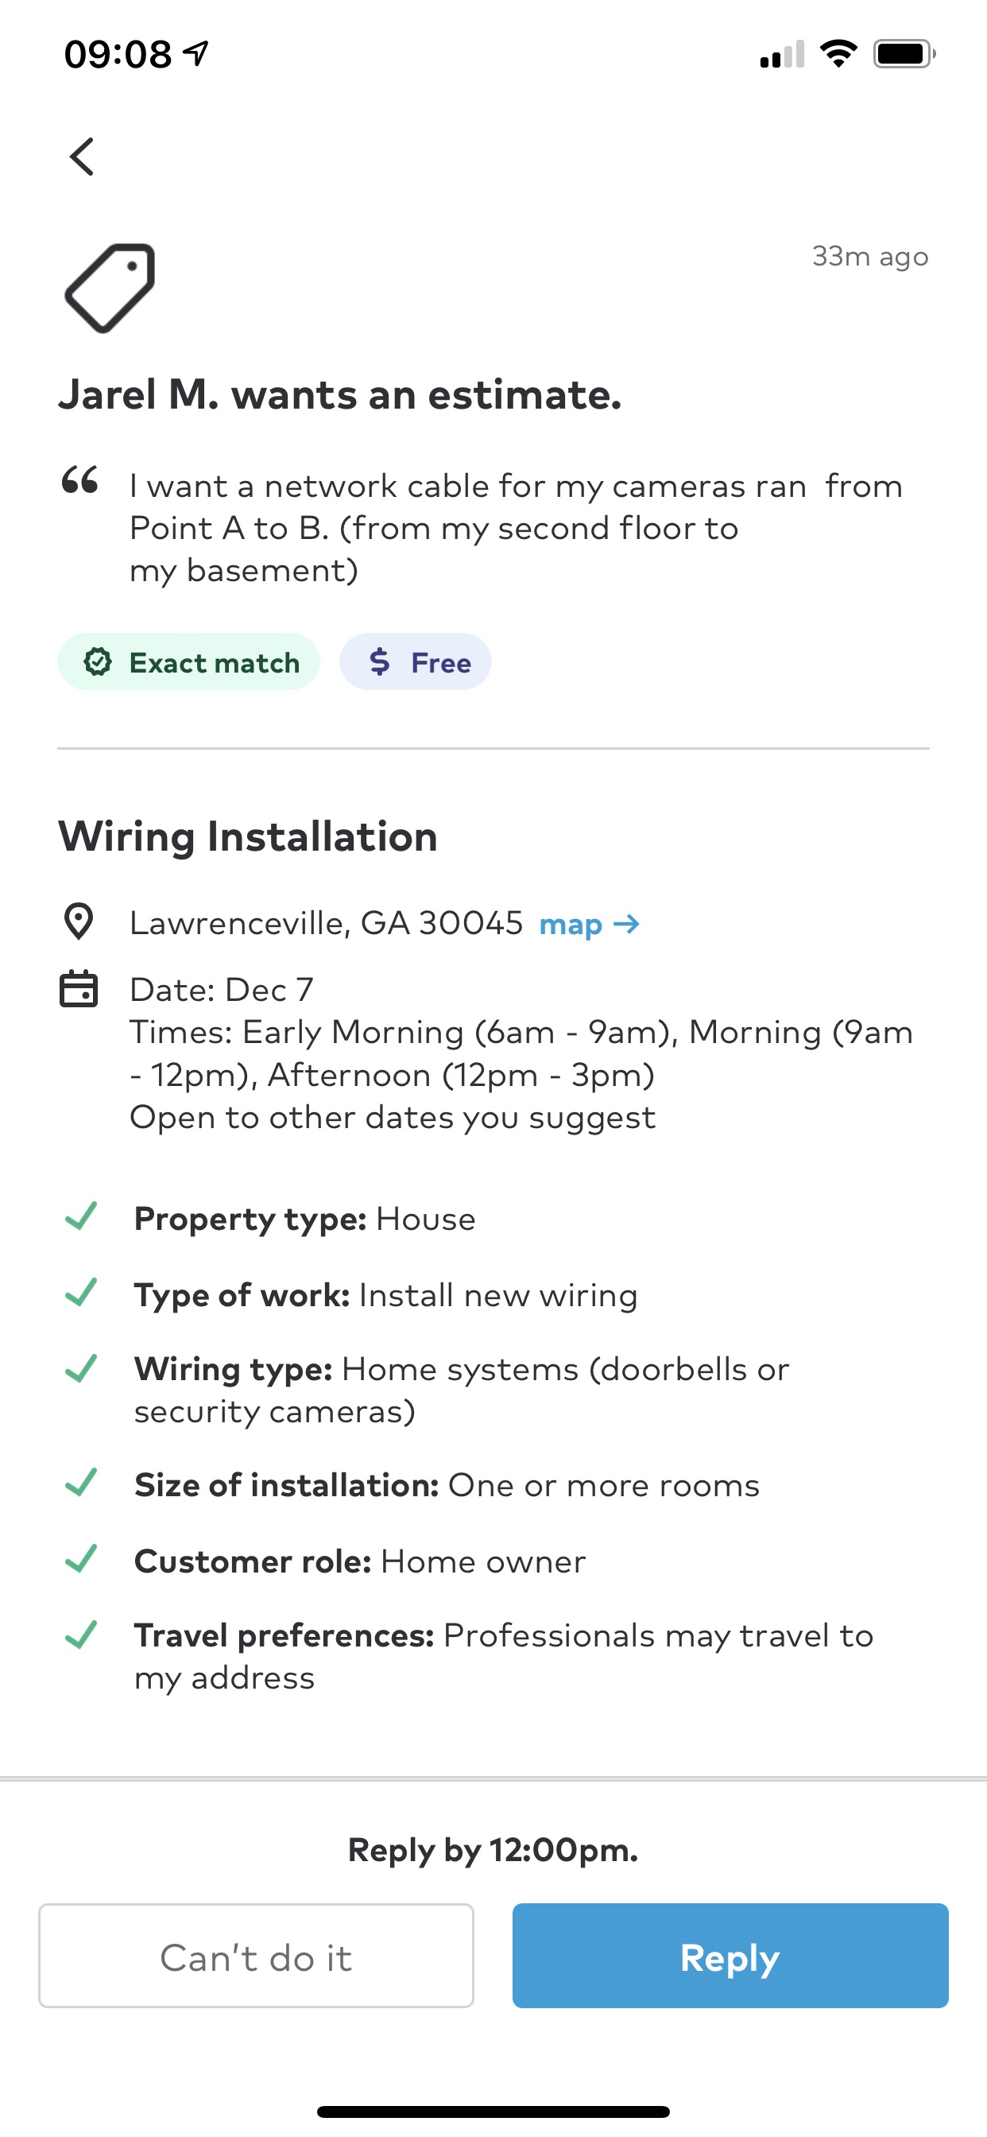Click the Exact match verified badge icon
This screenshot has height=2137, width=987.
tap(98, 662)
